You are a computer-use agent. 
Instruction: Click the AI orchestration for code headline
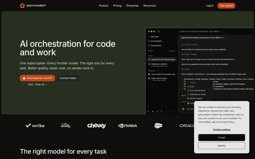pos(68,48)
